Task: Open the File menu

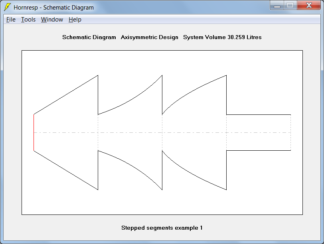Action: click(11, 20)
